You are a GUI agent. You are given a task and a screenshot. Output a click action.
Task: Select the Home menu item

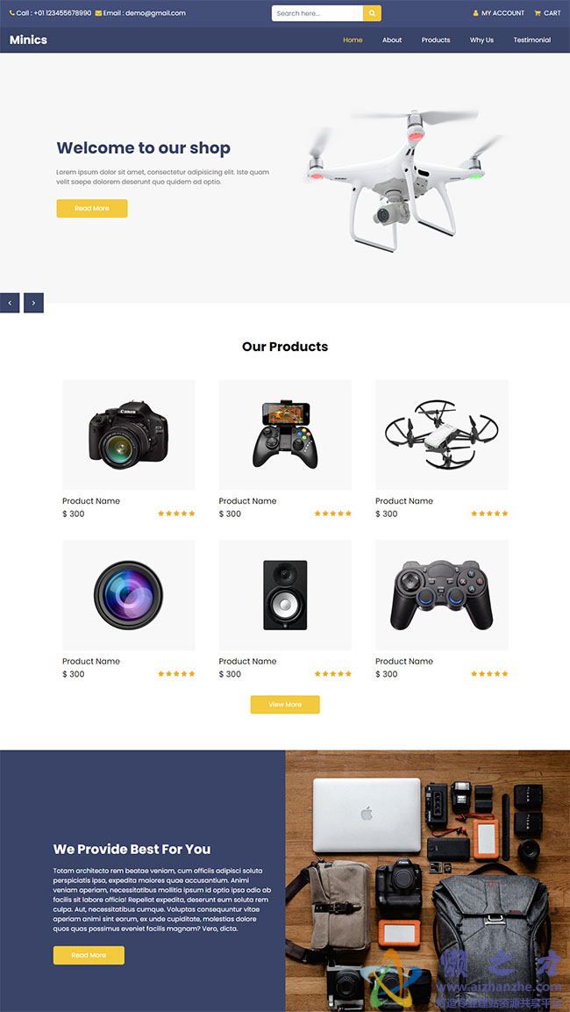click(353, 40)
